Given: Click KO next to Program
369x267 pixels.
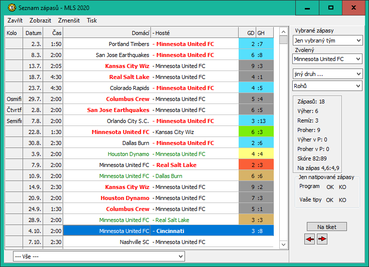Looking at the screenshot, I should point(342,187).
